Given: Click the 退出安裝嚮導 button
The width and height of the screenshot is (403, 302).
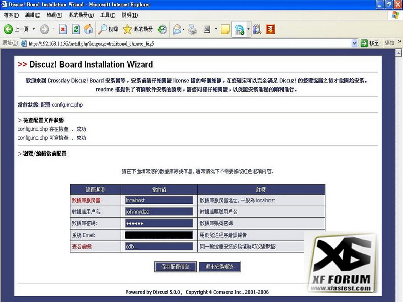Looking at the screenshot, I should coord(219,267).
